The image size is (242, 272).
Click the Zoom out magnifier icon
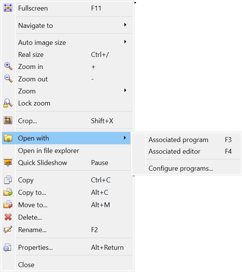8,79
